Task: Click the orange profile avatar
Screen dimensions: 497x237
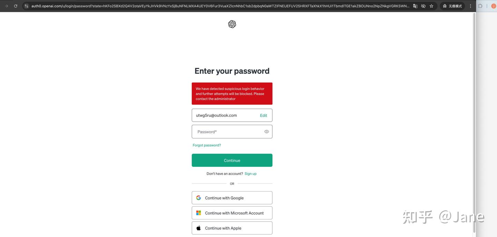Action: tap(494, 6)
